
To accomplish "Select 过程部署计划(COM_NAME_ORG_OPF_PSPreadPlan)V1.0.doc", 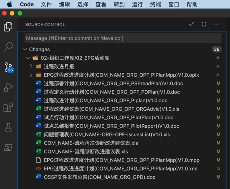I will pyautogui.click(x=113, y=83).
